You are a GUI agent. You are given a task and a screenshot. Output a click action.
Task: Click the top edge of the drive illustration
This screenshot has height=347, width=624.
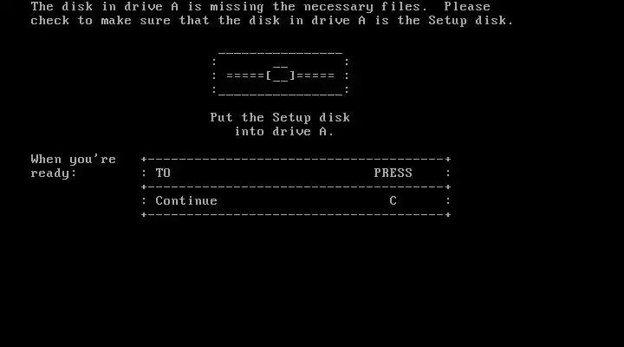(280, 53)
